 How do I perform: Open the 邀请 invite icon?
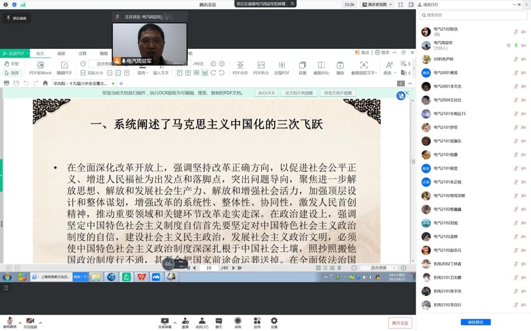point(185,321)
